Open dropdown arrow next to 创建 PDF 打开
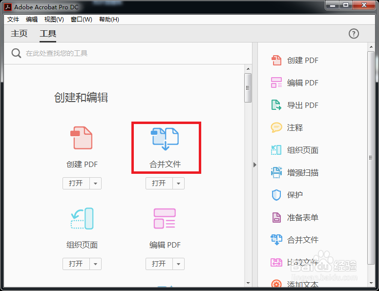This screenshot has height=291, width=379. click(x=95, y=183)
